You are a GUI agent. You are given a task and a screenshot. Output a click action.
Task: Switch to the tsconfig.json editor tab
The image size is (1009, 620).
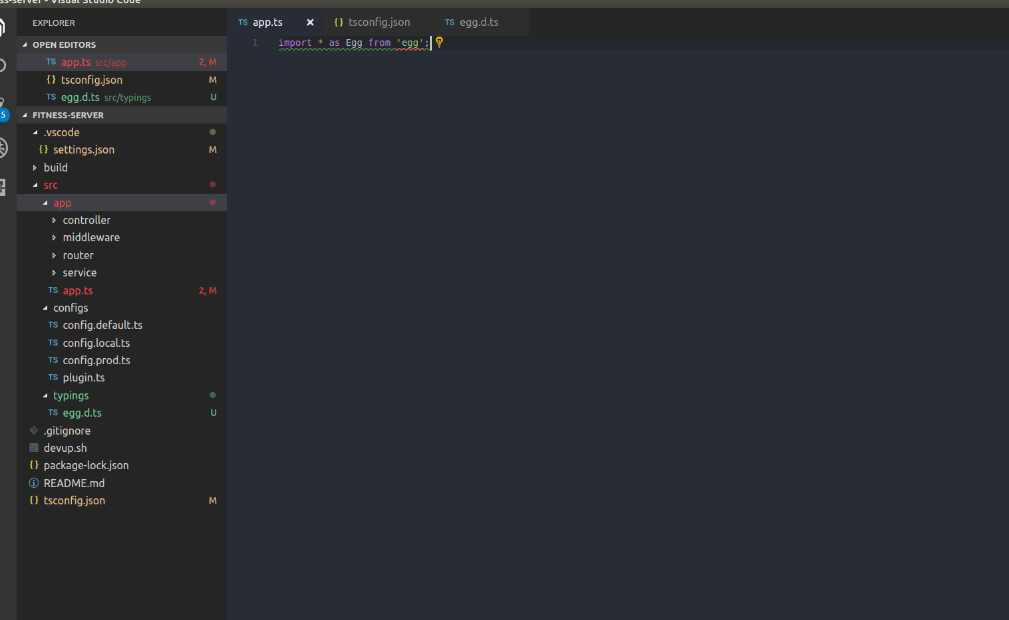[380, 21]
